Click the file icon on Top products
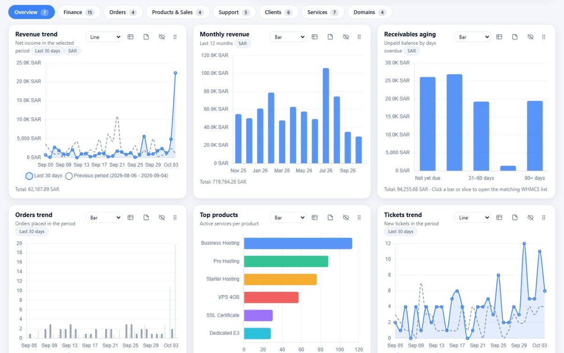564x353 pixels. (330, 217)
